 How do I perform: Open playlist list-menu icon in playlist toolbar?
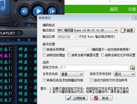pos(19,40)
